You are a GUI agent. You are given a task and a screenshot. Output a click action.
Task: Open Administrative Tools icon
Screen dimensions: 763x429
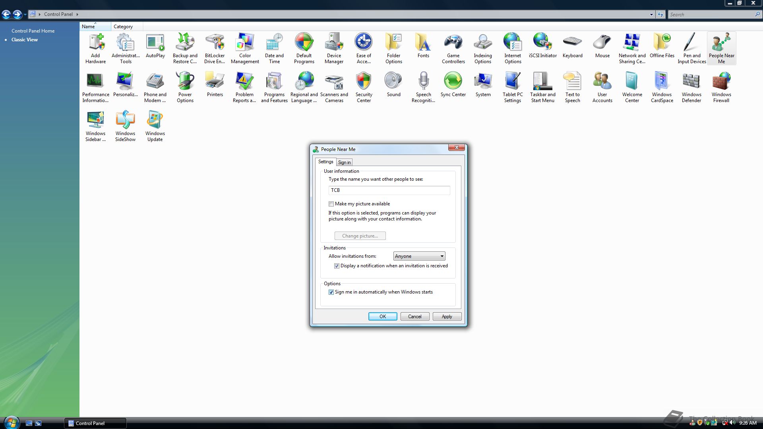[126, 48]
